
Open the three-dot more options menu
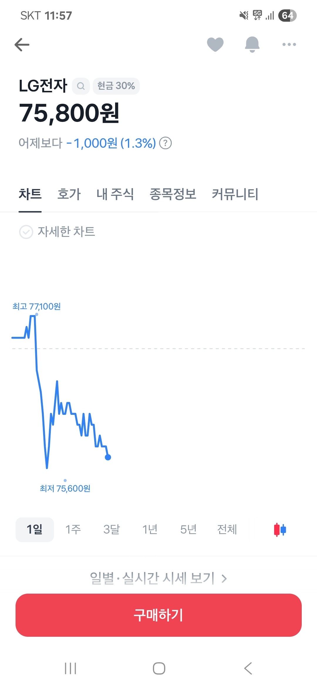pos(289,45)
